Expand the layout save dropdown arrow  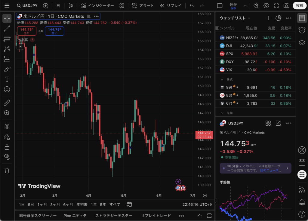point(245,6)
